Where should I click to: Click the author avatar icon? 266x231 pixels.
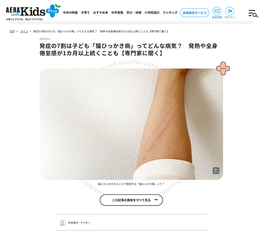click(x=62, y=223)
